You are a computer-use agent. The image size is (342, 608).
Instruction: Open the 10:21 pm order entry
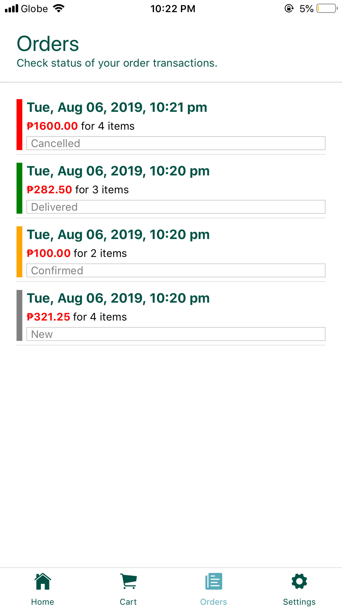click(x=117, y=107)
